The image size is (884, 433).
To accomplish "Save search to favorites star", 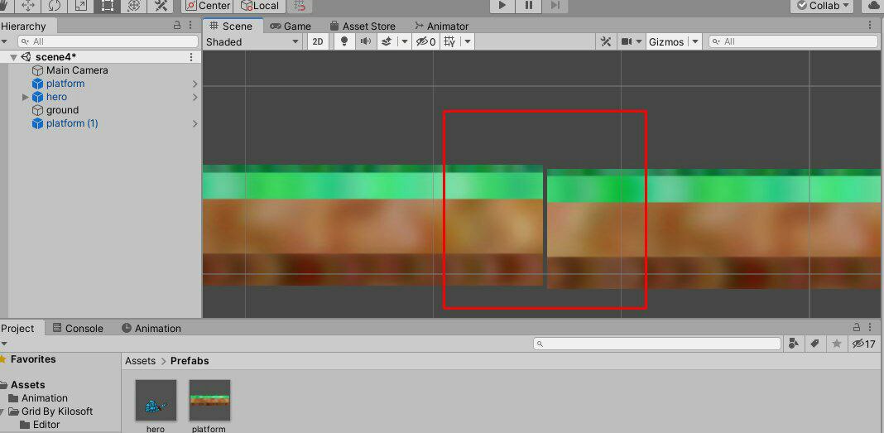I will 837,344.
